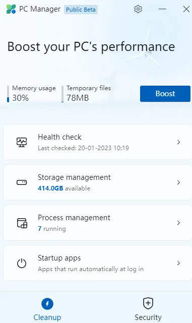
Task: Expand Storage management using its chevron
Action: (x=178, y=182)
